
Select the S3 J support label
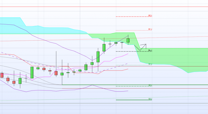[x=150, y=99]
